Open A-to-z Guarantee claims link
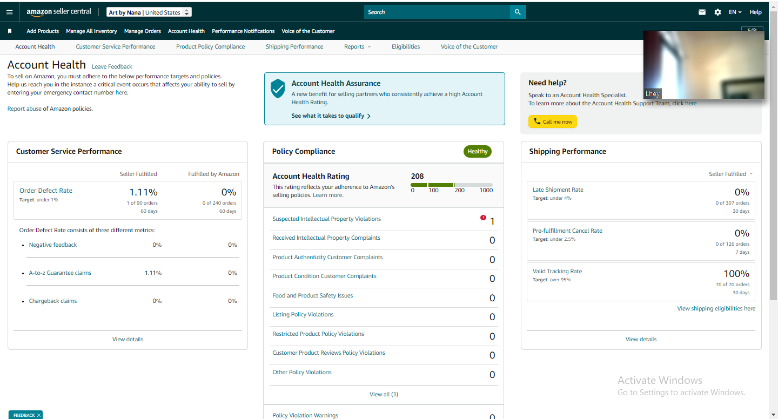 [x=60, y=273]
